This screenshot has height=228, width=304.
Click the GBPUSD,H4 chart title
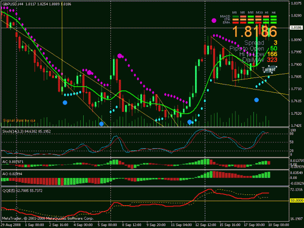point(13,4)
